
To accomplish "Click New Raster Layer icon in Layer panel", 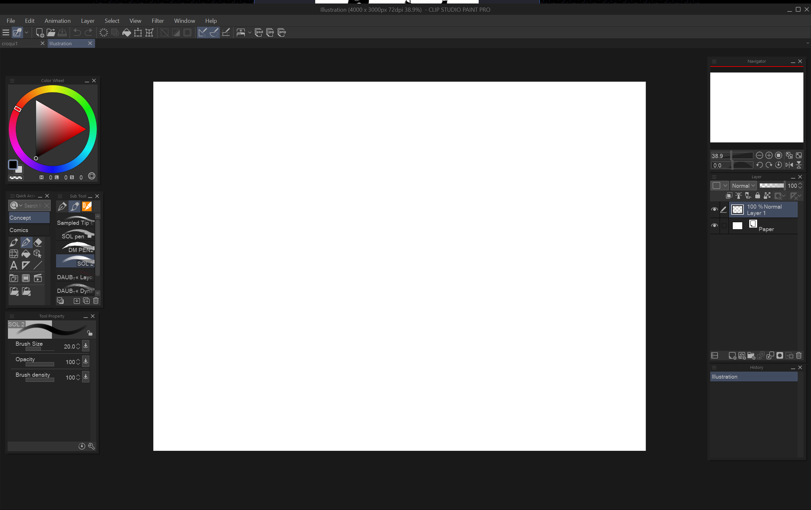I will (732, 356).
